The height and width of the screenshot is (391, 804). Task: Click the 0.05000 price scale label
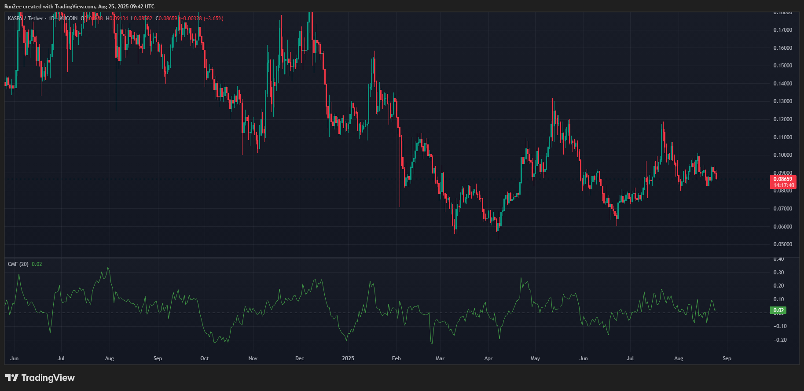click(783, 244)
